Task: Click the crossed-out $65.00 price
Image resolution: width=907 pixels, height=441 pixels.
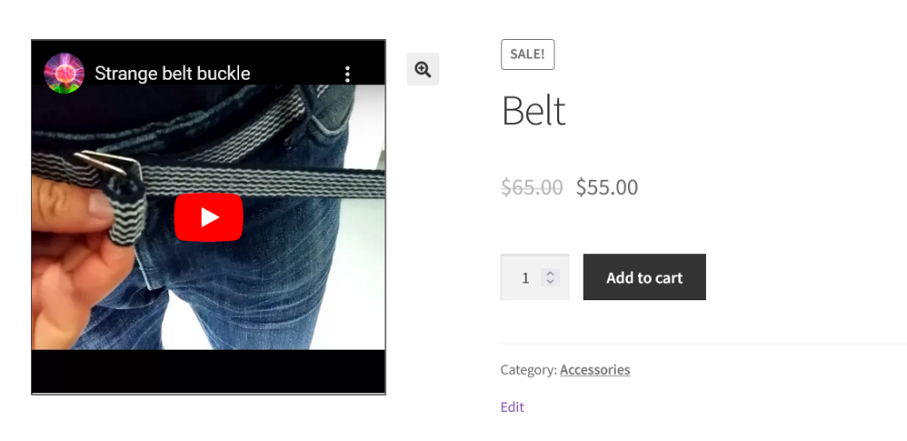Action: tap(531, 187)
